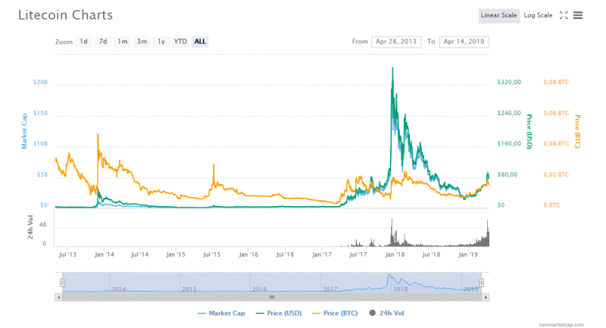Click the 24h Vol axis title

pos(30,227)
